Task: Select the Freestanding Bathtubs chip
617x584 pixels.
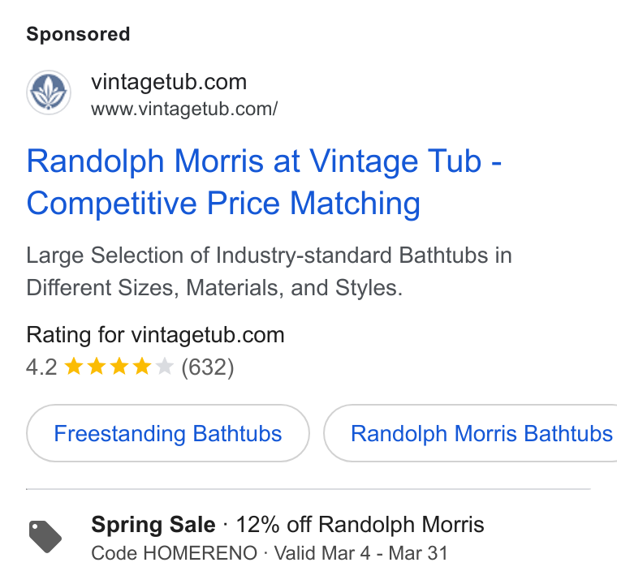Action: pos(168,433)
